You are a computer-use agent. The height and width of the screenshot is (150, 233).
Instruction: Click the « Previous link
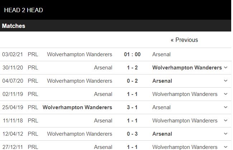click(184, 40)
